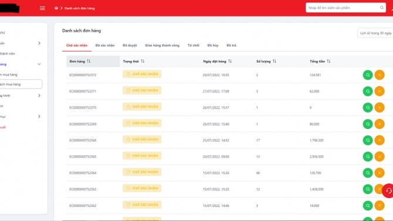Click quantity 40 for order EC0000000752364
This screenshot has height=221, width=393.
[258, 173]
